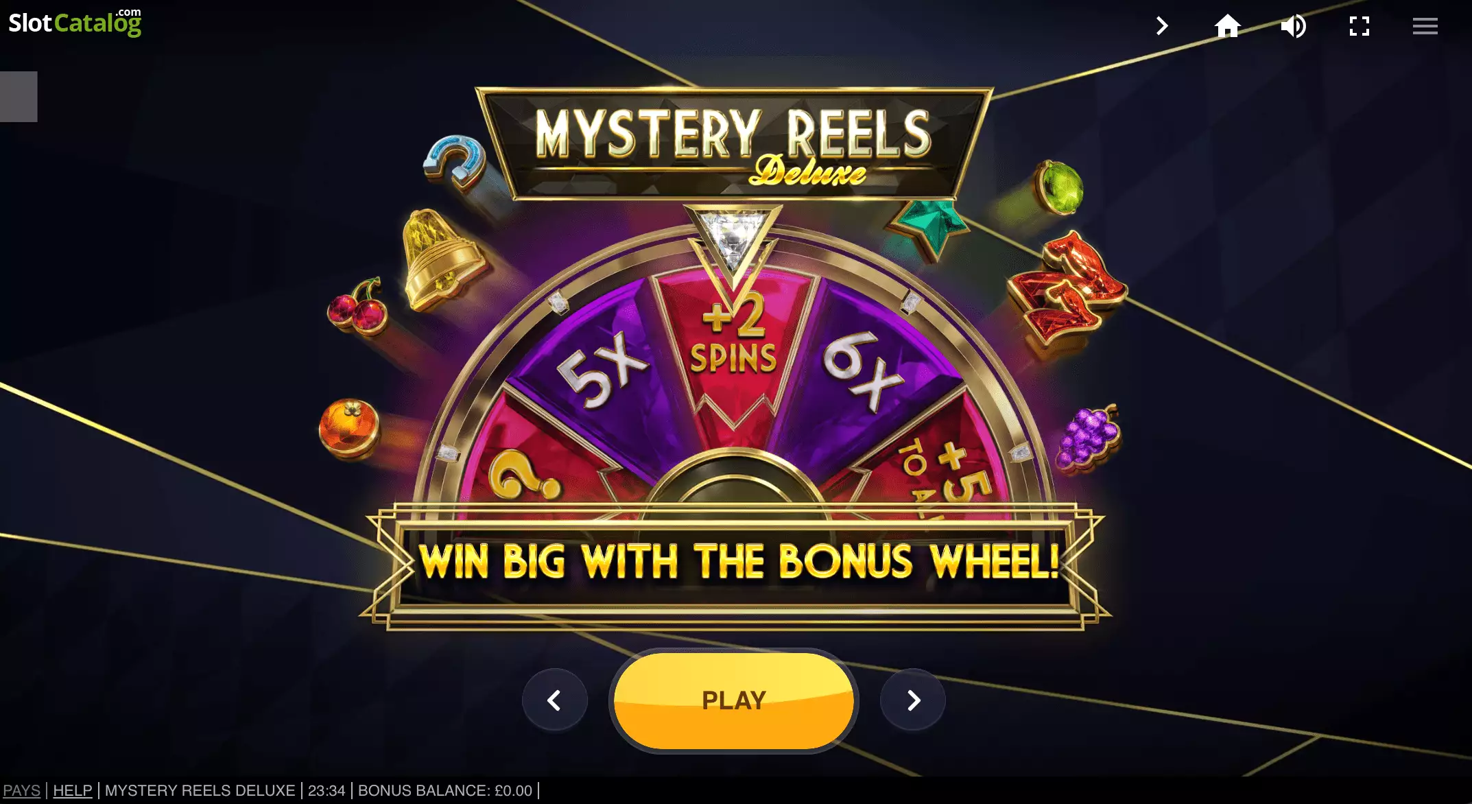
Task: Click the home icon in top bar
Action: pyautogui.click(x=1227, y=26)
